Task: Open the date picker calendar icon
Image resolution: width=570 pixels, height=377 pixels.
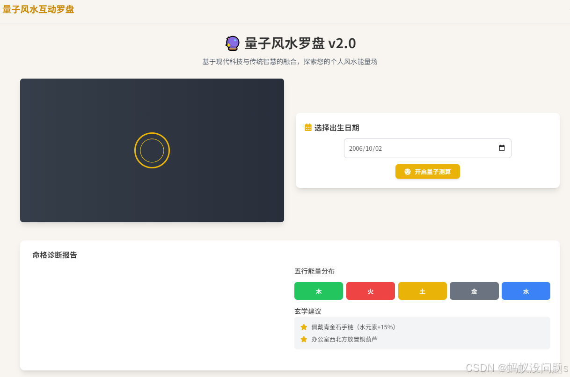Action: pos(502,148)
